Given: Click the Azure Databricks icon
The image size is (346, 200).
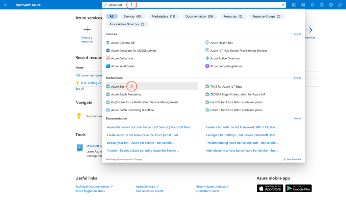Looking at the screenshot, I should click(x=108, y=58).
